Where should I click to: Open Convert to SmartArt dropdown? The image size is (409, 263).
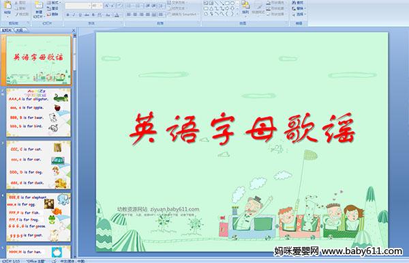pos(183,14)
